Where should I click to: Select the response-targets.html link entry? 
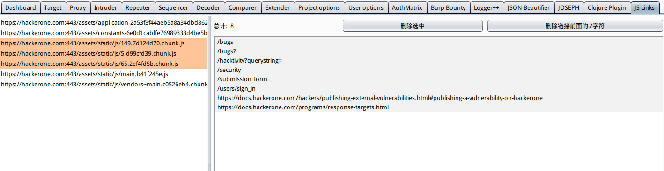pyautogui.click(x=439, y=107)
